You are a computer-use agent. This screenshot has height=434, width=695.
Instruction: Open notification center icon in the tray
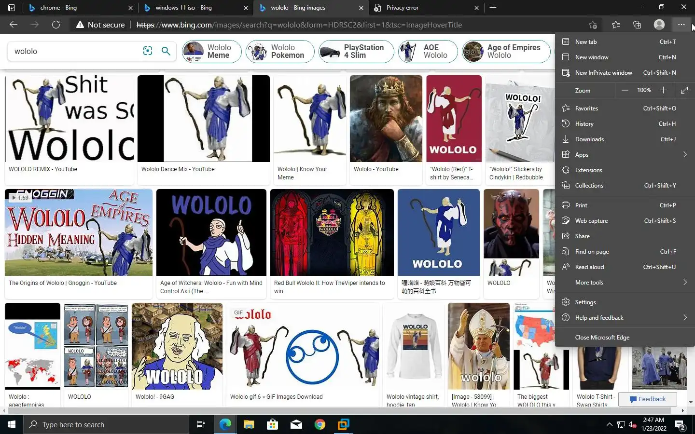click(680, 425)
